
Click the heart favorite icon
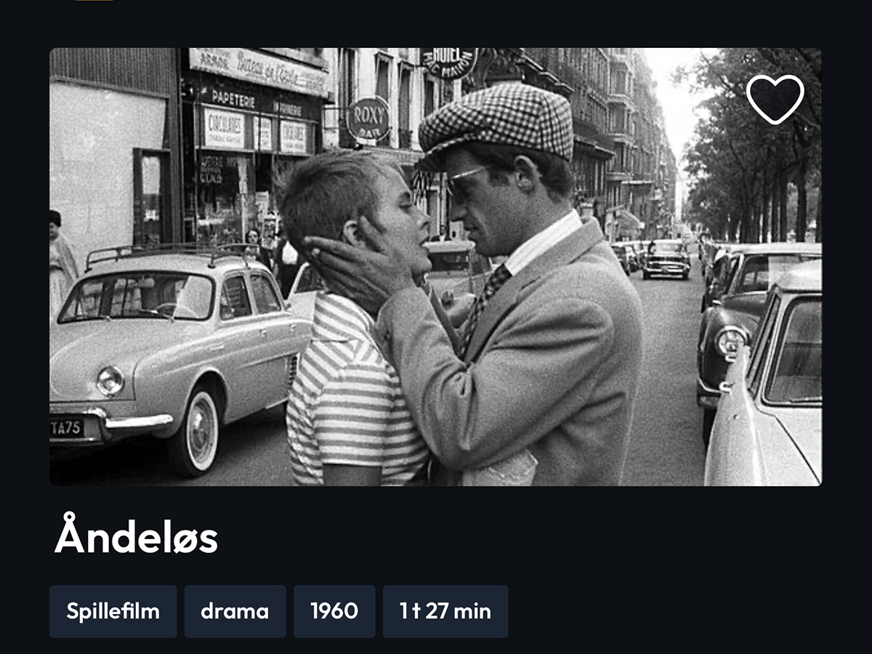pos(775,99)
